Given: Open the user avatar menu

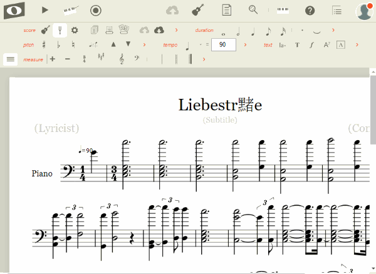Looking at the screenshot, I should [x=364, y=10].
